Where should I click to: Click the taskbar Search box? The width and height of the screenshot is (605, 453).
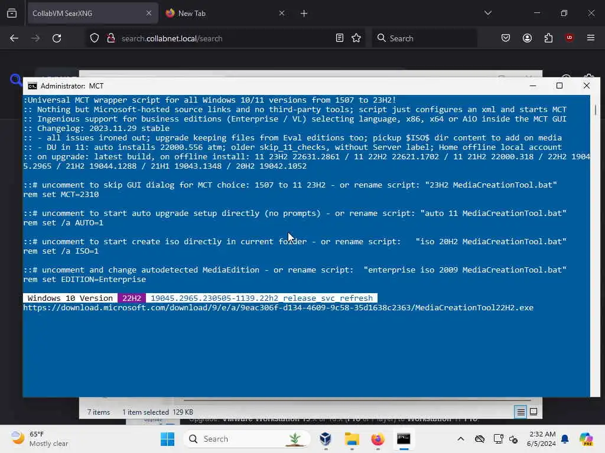coord(247,439)
